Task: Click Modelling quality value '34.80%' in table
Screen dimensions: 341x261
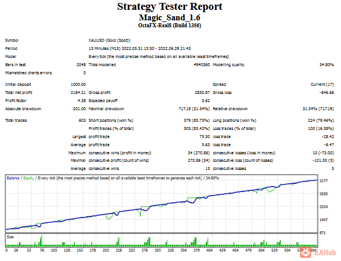Action: (x=327, y=65)
